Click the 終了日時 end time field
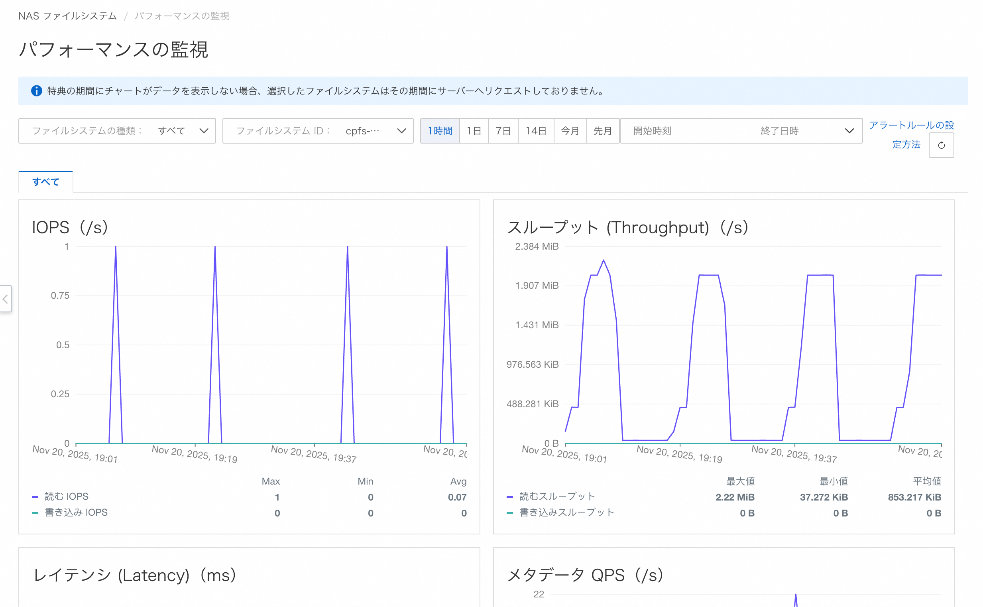The image size is (983, 607). (x=779, y=131)
